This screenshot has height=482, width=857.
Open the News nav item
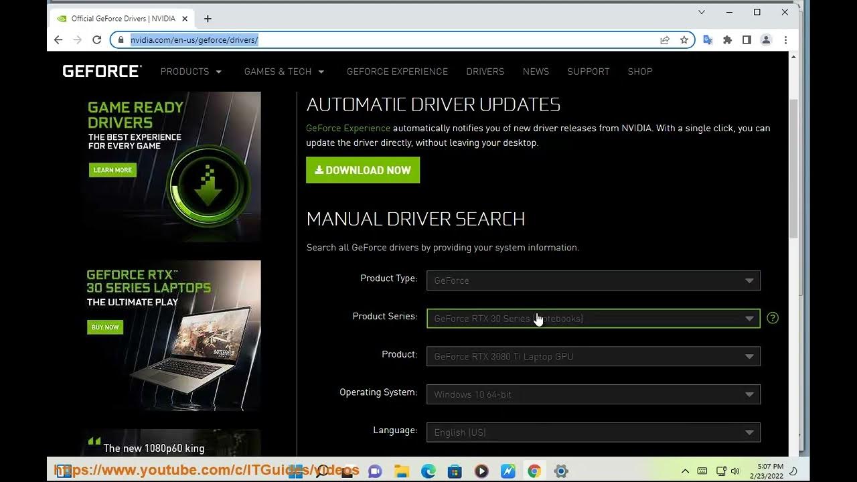pyautogui.click(x=536, y=72)
